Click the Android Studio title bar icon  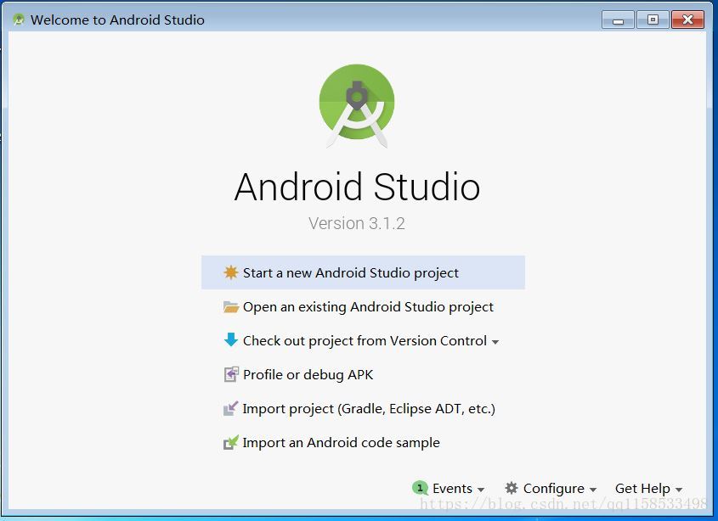(19, 20)
